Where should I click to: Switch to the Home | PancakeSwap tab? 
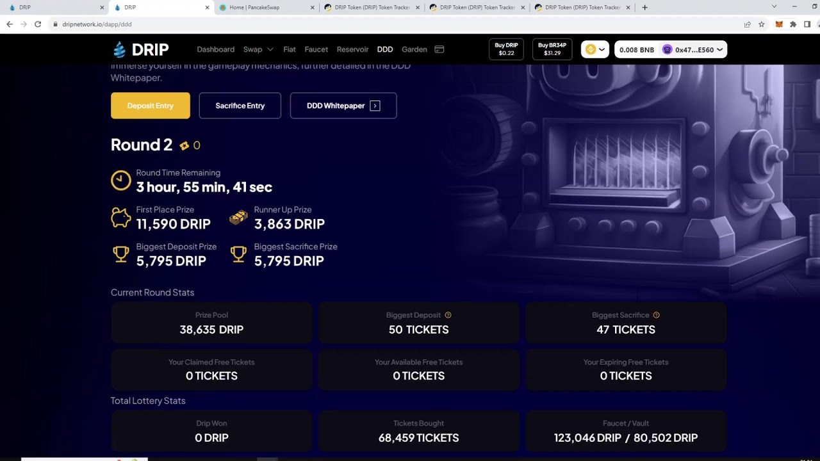[267, 8]
